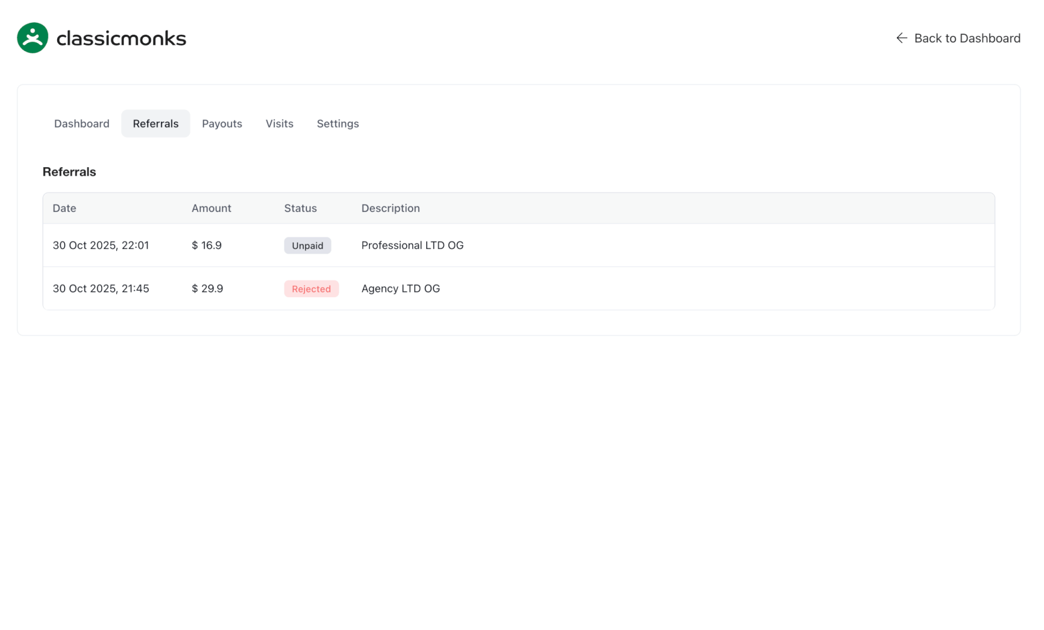Click the 30 Oct 2025, 22:01 date
This screenshot has width=1044, height=630.
(x=101, y=245)
